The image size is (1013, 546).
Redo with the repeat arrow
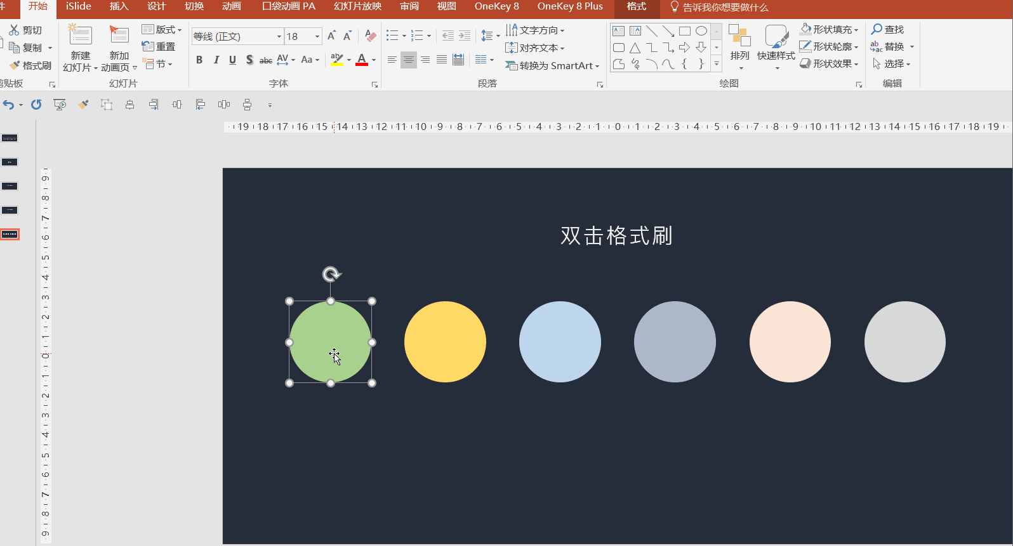click(x=36, y=105)
